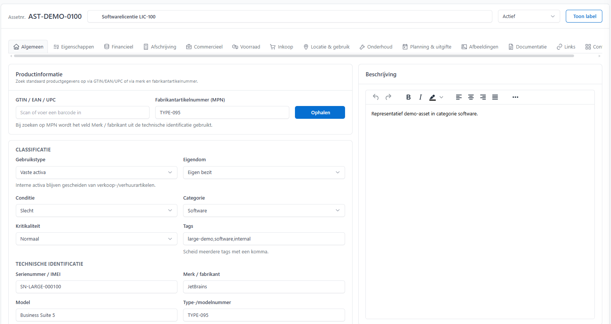
Task: Open the Actief status dropdown
Action: click(529, 16)
